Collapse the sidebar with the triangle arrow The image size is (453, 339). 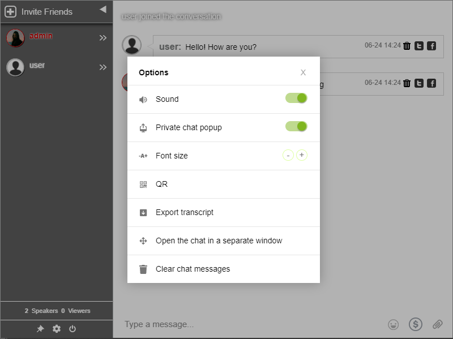[103, 10]
